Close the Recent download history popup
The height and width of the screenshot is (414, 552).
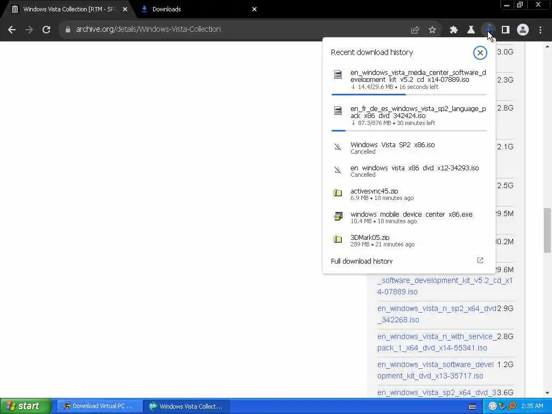(x=480, y=53)
